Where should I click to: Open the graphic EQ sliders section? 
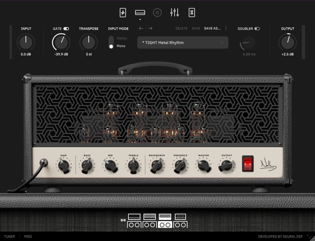click(x=175, y=13)
